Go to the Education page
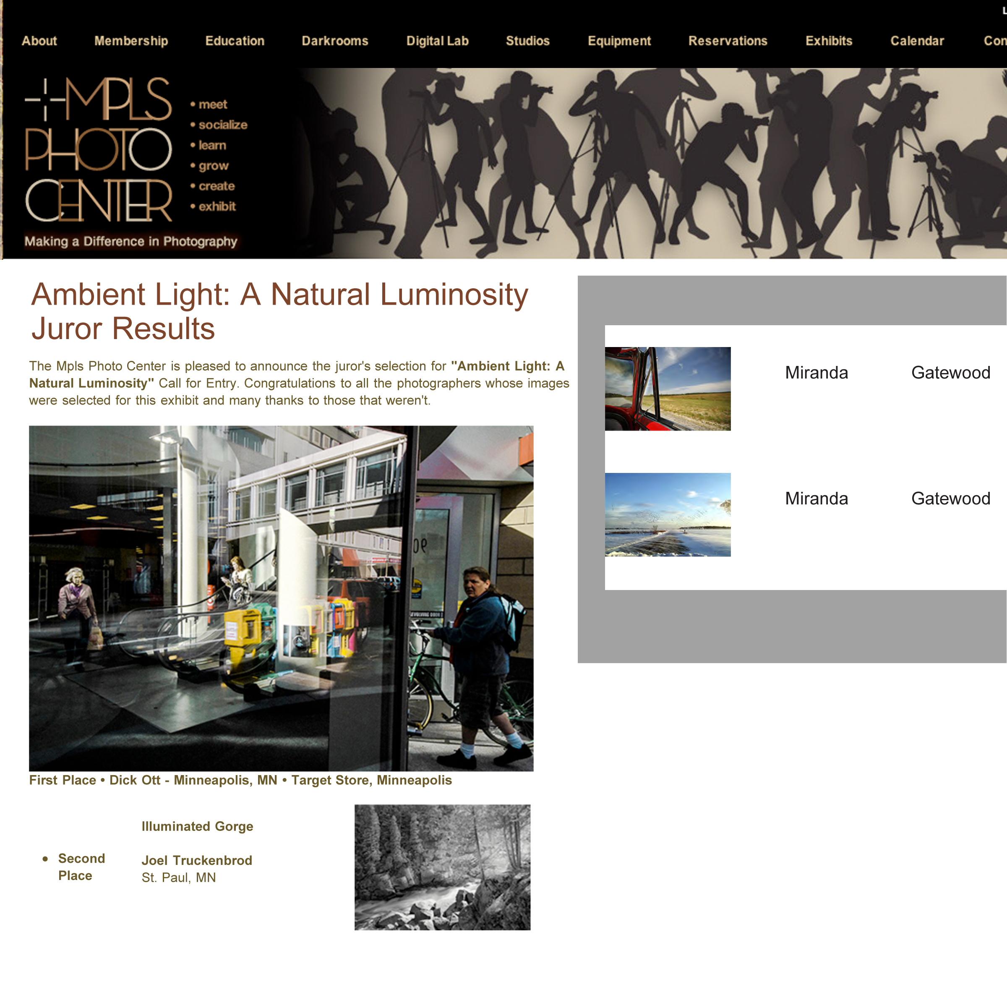 click(x=235, y=41)
